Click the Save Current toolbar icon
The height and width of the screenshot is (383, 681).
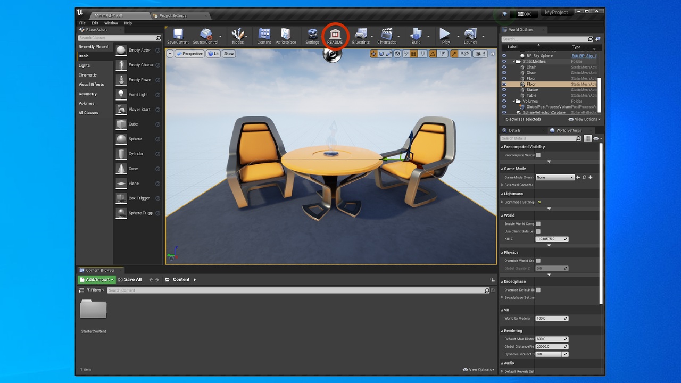click(x=178, y=36)
